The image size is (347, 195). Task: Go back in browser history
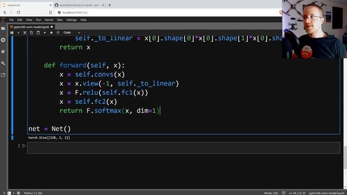click(4, 12)
